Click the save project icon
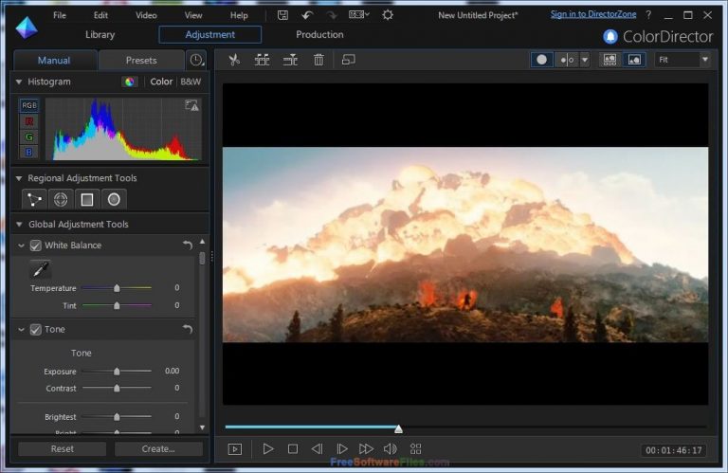The width and height of the screenshot is (728, 473). coord(282,15)
